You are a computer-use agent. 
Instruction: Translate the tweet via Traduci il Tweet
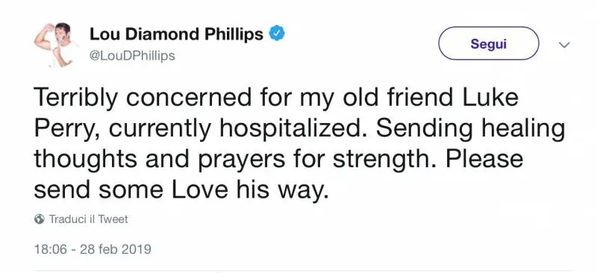88,219
